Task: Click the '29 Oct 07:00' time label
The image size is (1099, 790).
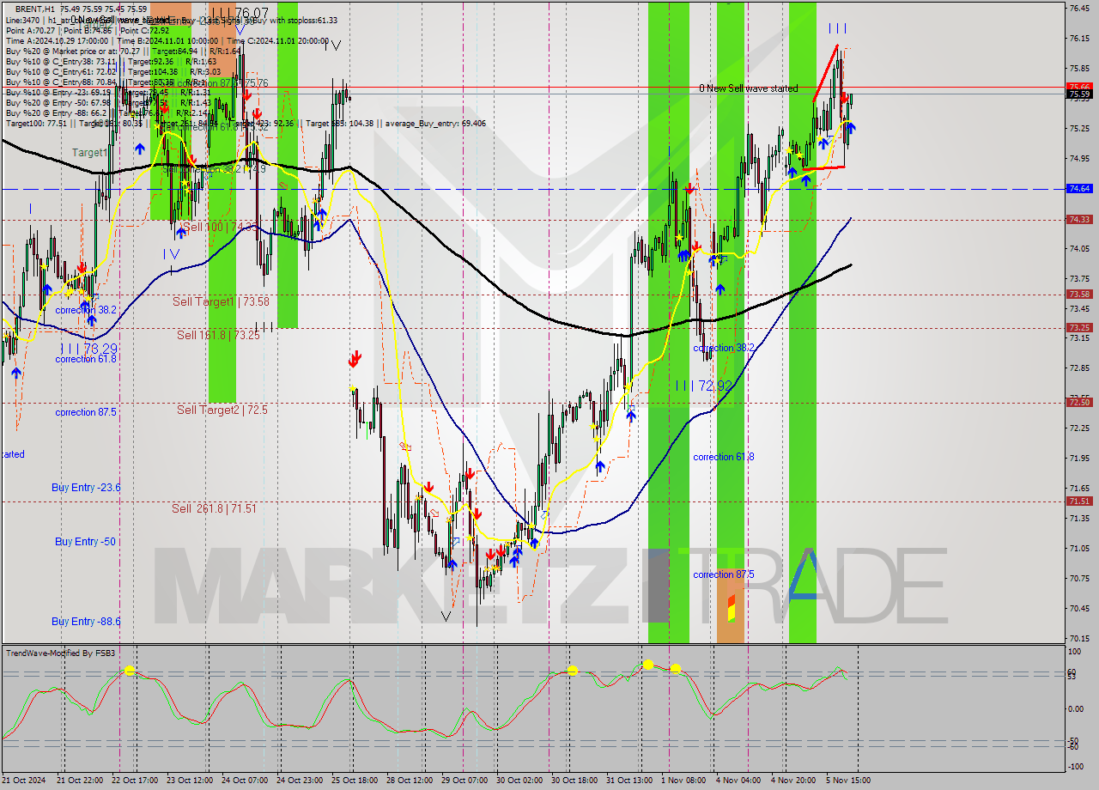Action: tap(466, 781)
